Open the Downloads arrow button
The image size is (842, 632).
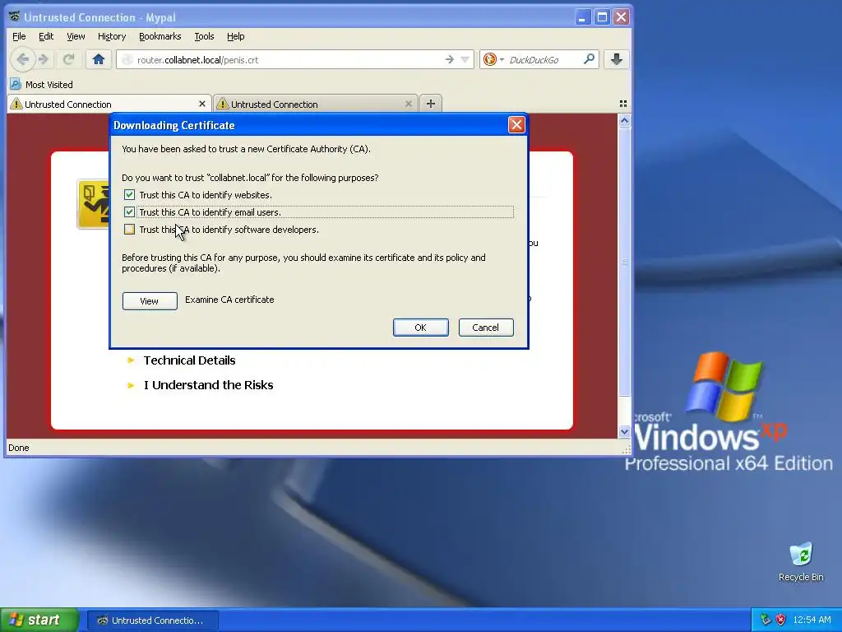click(617, 59)
